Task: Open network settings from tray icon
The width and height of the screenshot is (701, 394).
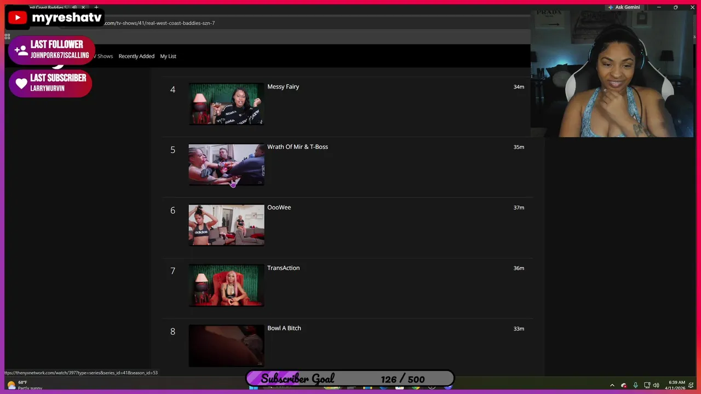Action: 647,385
